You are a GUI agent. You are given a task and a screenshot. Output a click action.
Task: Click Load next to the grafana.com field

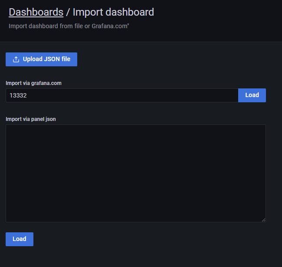pos(252,95)
